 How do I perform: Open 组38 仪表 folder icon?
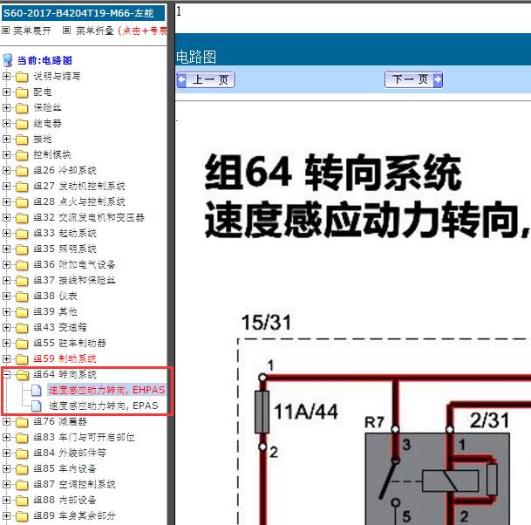22,296
